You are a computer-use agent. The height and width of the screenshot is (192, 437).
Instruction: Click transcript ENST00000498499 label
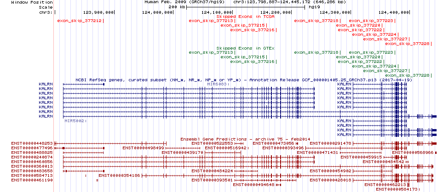click(143, 148)
